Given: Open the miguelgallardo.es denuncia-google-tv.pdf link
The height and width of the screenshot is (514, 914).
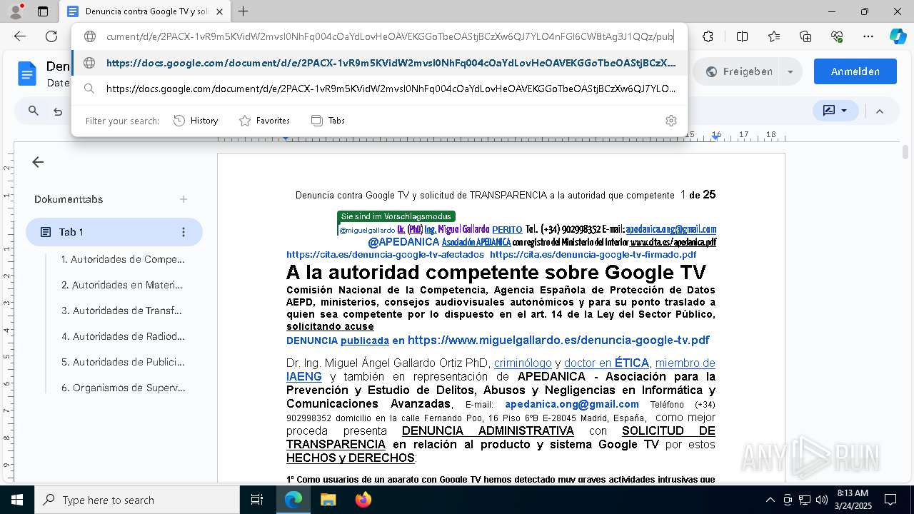Looking at the screenshot, I should [558, 340].
